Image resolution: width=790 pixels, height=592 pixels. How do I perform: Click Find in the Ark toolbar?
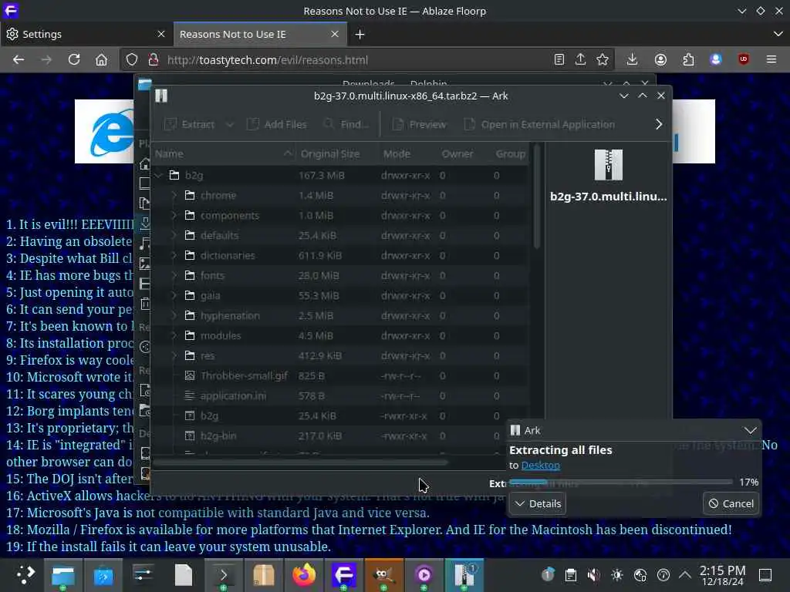click(346, 124)
